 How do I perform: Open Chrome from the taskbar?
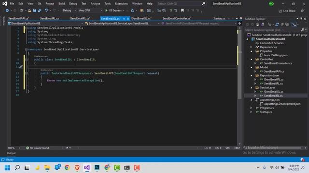(x=67, y=168)
